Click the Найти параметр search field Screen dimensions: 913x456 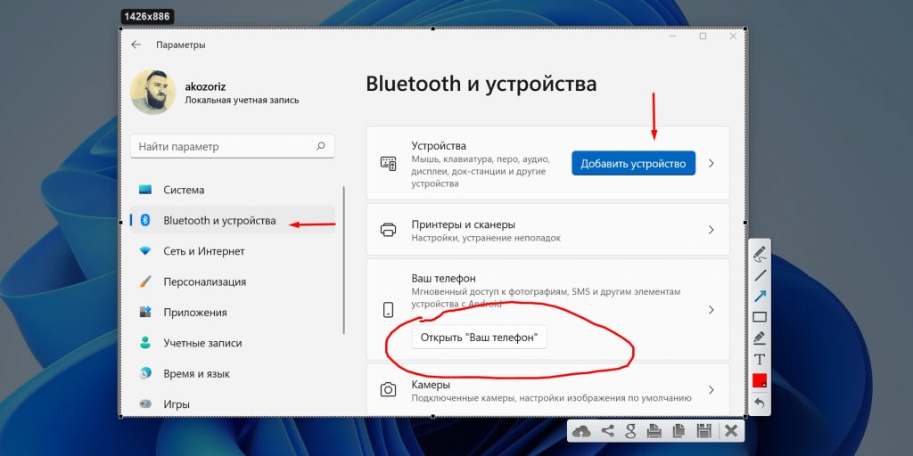(233, 147)
